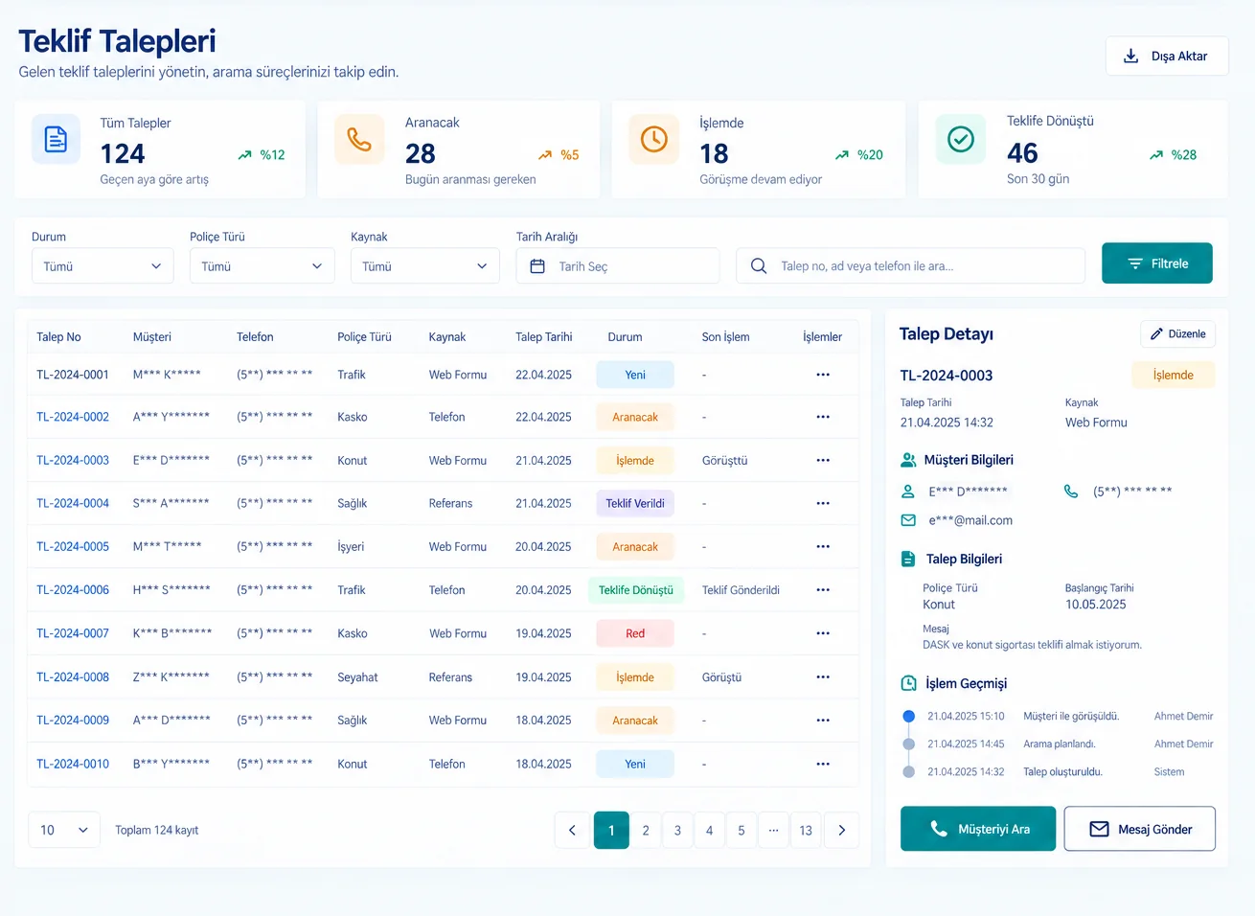The width and height of the screenshot is (1255, 916).
Task: Select page 4 in pagination
Action: tap(709, 831)
